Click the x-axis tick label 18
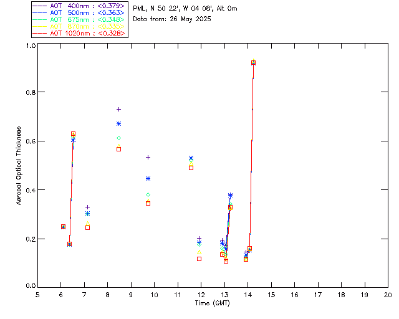The width and height of the screenshot is (399, 319). [x=341, y=295]
